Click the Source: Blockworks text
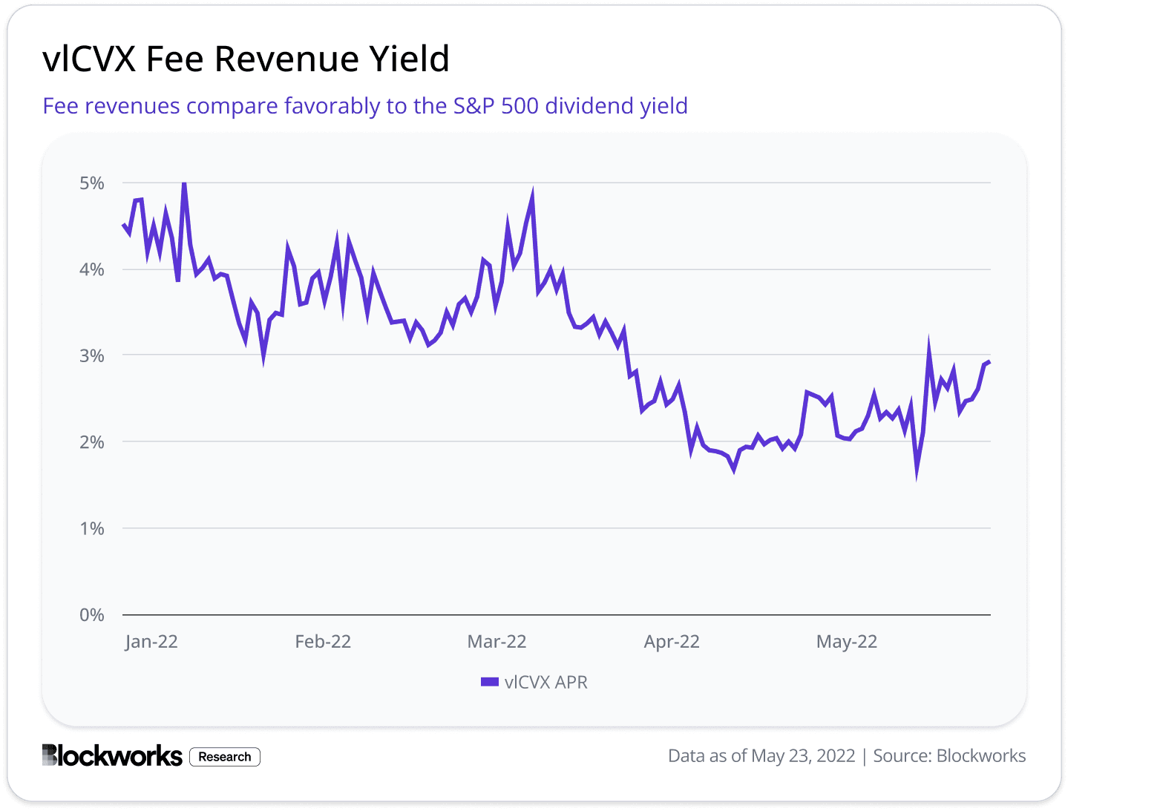Viewport: 1160px width, 811px height. (x=950, y=755)
